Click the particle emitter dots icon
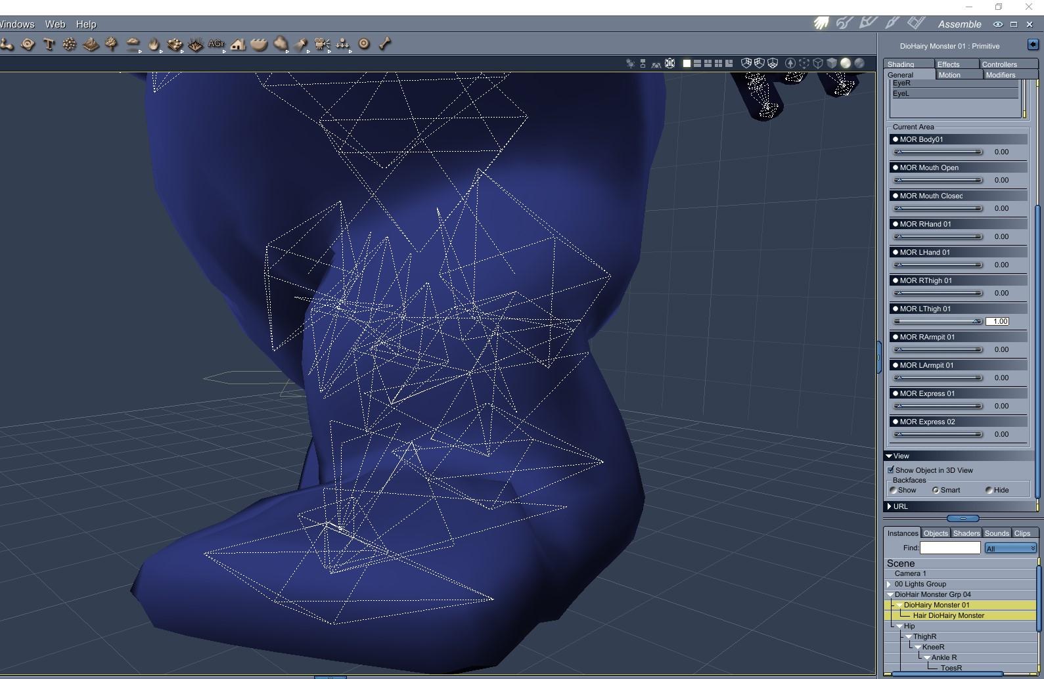The width and height of the screenshot is (1044, 679). coord(70,44)
